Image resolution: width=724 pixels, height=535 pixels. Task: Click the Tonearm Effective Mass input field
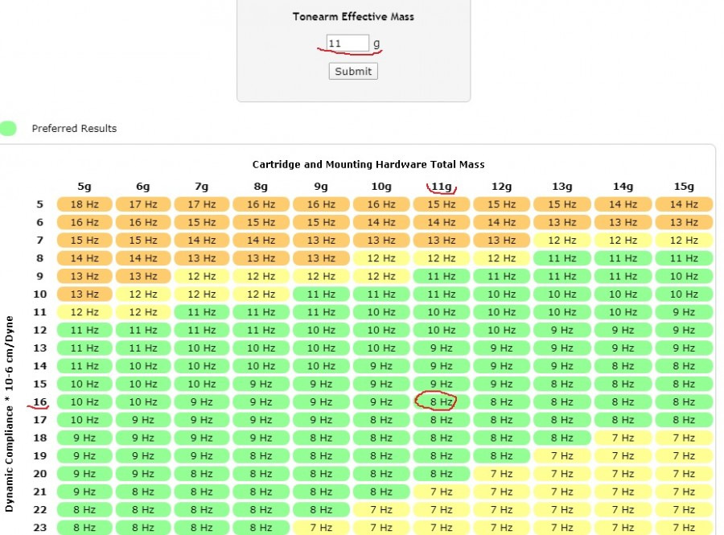[x=348, y=43]
